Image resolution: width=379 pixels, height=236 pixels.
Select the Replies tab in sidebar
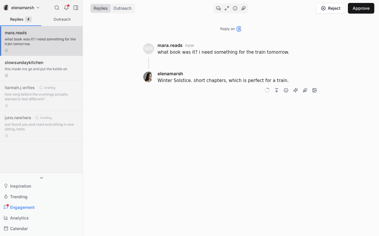(x=21, y=19)
